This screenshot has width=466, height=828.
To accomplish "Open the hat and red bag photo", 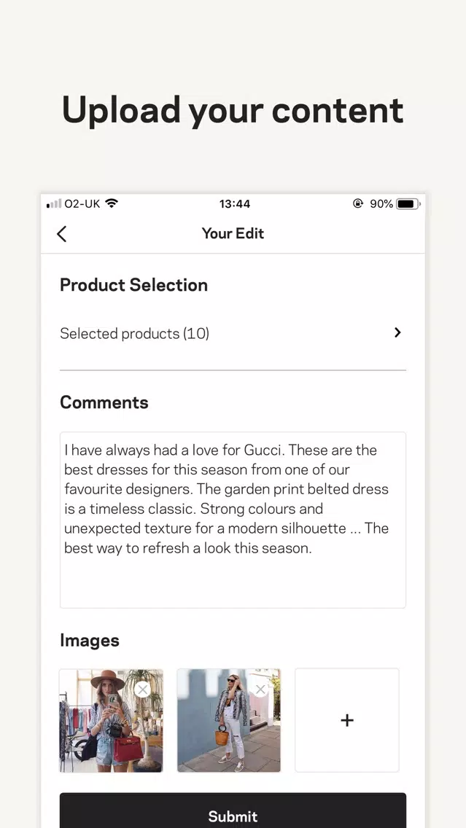I will [111, 720].
